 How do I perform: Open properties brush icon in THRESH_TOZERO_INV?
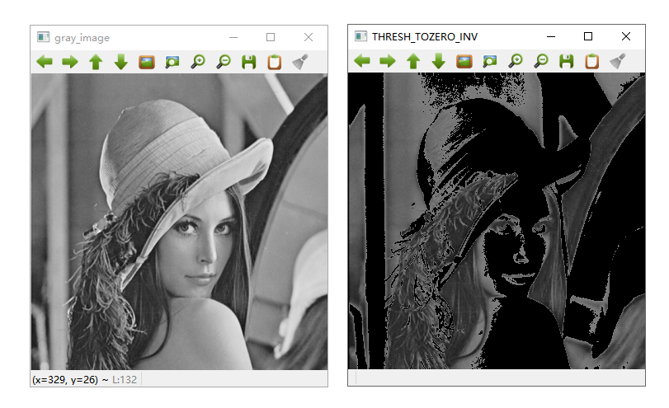pyautogui.click(x=617, y=61)
